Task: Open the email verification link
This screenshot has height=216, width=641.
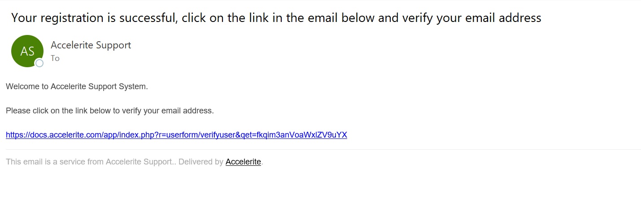Action: pyautogui.click(x=176, y=135)
